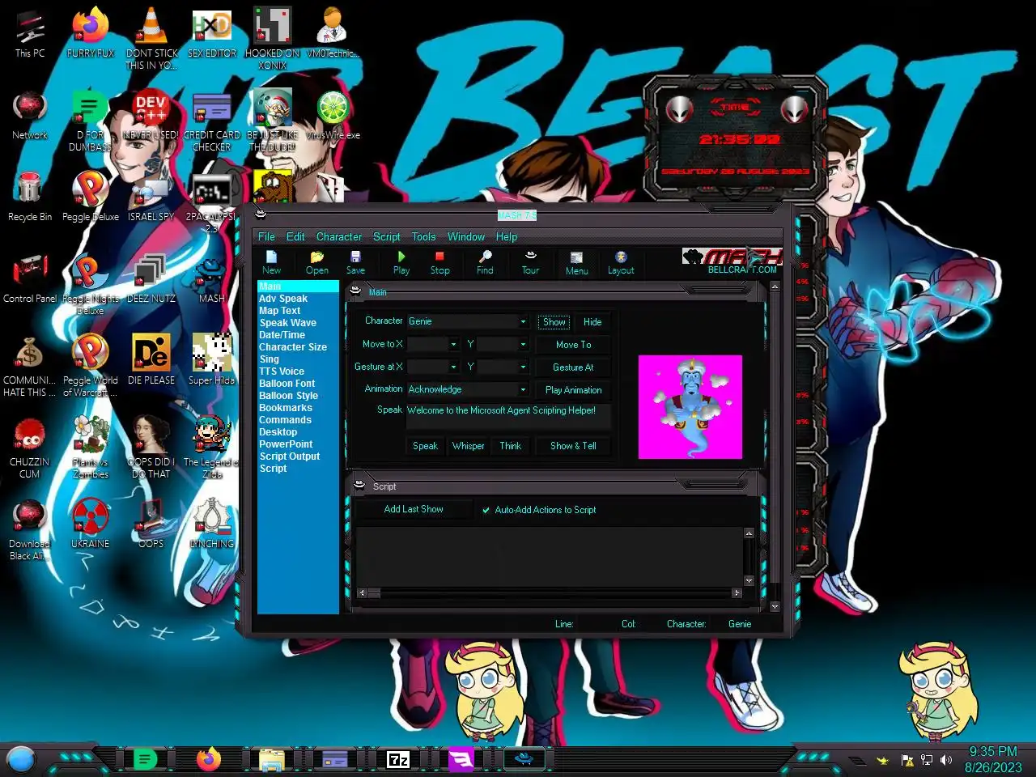Screen dimensions: 1036x777
Task: Expand the Animation dropdown showing Acknowledge
Action: [x=523, y=389]
